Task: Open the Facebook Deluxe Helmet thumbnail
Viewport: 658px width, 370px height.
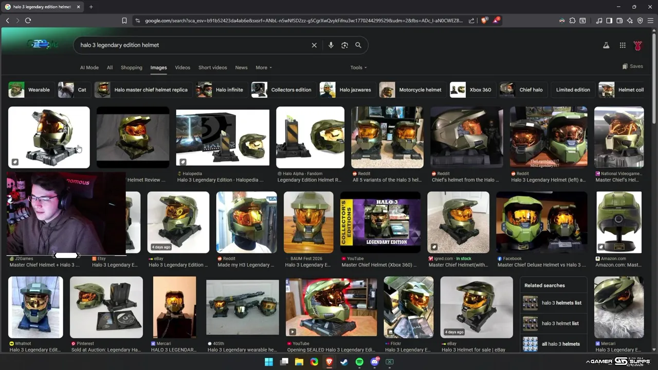Action: pyautogui.click(x=541, y=223)
